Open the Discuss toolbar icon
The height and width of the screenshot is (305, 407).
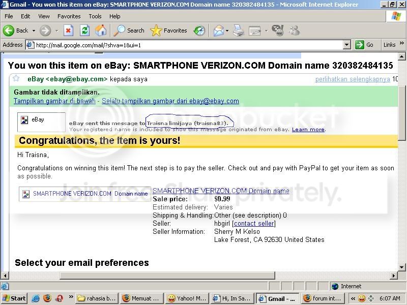click(278, 30)
